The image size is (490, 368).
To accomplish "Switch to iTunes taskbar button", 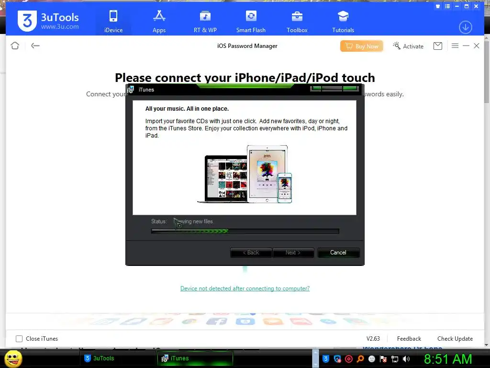I will pos(195,358).
